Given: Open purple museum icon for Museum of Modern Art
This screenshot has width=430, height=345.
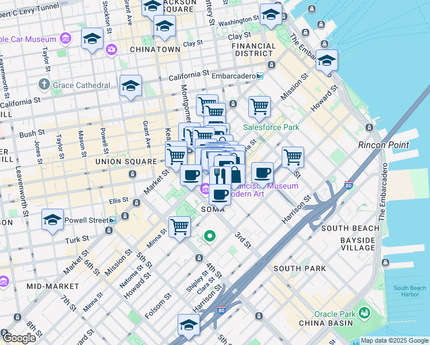Looking at the screenshot, I should 205,190.
